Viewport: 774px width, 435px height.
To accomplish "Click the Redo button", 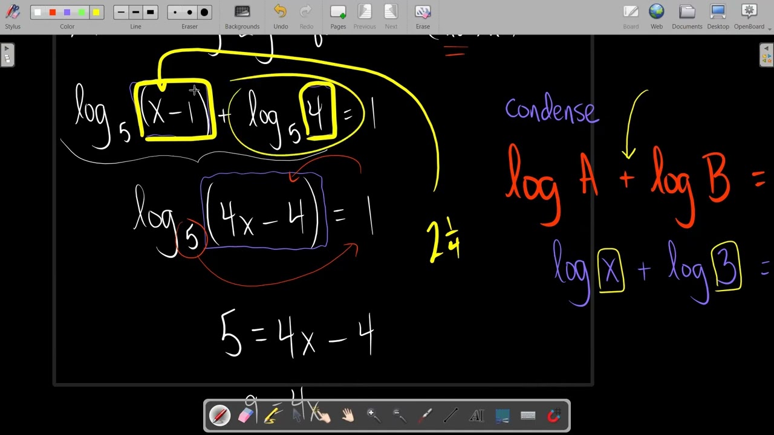I will (307, 16).
